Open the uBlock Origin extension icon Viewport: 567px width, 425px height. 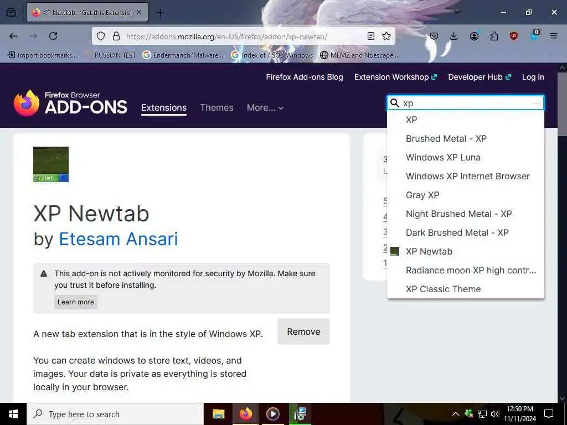(514, 36)
